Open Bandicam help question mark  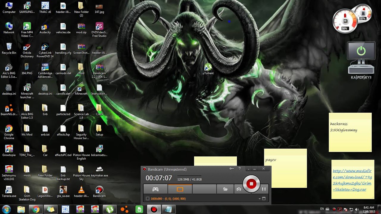tap(239, 169)
